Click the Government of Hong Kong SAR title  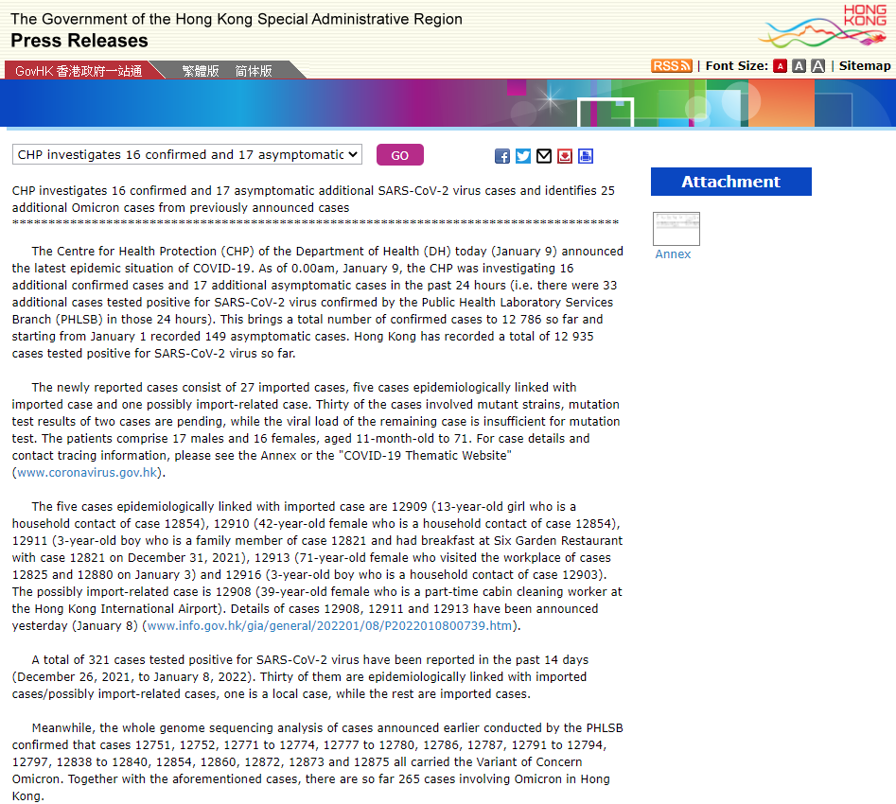[237, 19]
